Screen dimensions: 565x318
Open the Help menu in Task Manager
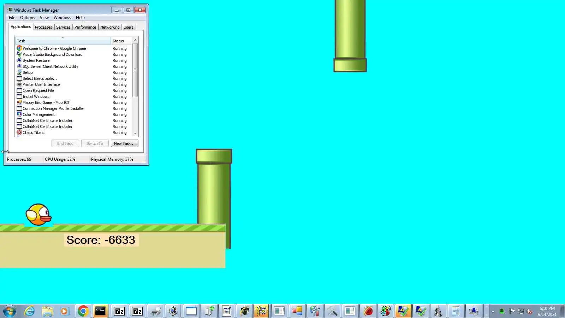click(x=80, y=18)
